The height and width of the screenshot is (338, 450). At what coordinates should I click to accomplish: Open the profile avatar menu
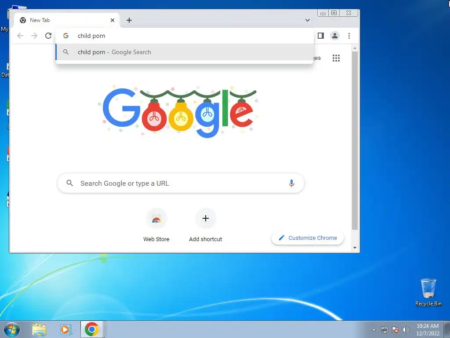coord(334,36)
